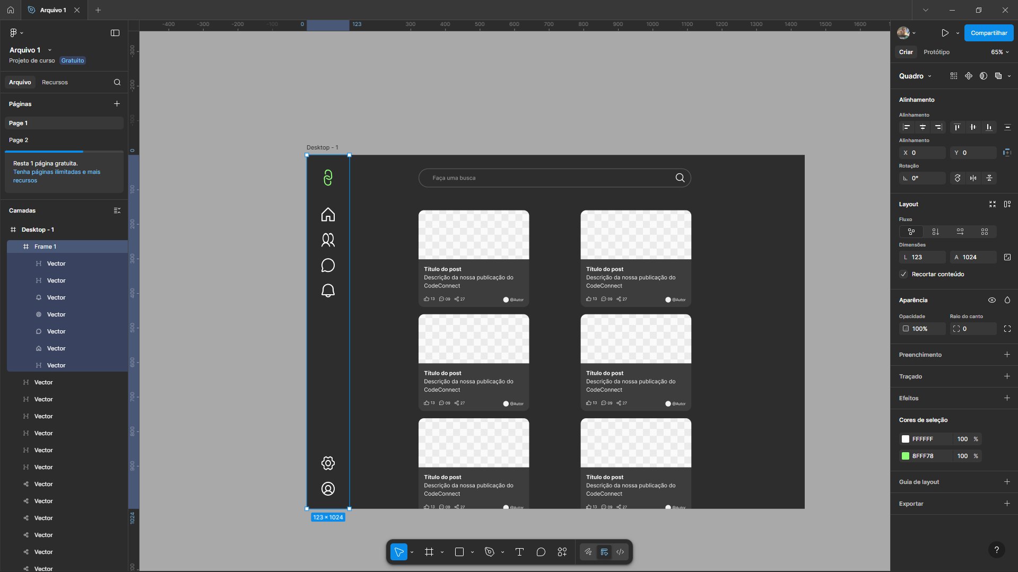Screen dimensions: 1018x572
Task: Select the Comment tool
Action: (x=541, y=552)
